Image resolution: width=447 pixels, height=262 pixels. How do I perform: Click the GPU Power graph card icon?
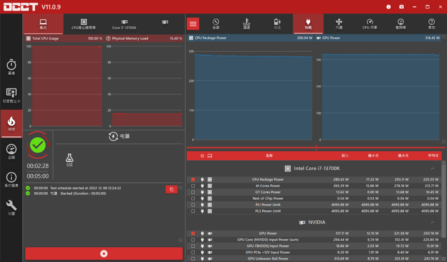pyautogui.click(x=318, y=38)
